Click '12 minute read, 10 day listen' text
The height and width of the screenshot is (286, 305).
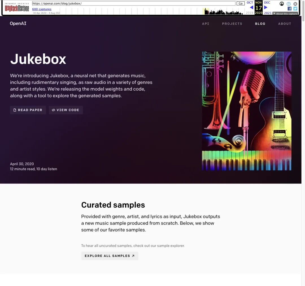tap(33, 169)
